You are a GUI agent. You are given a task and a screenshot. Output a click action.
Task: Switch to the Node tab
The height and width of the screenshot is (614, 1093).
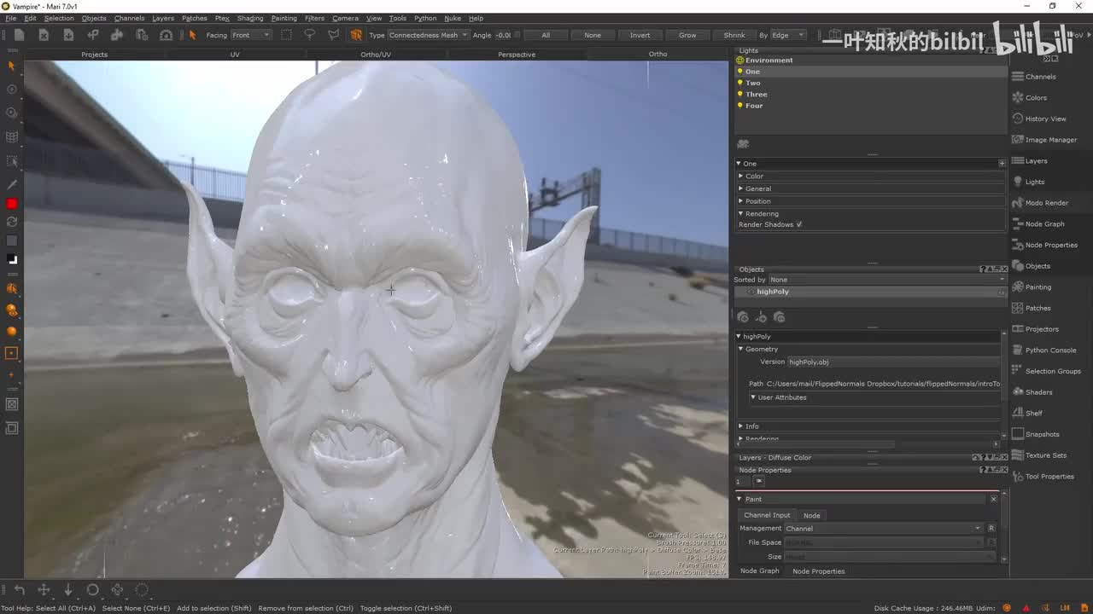pos(812,515)
